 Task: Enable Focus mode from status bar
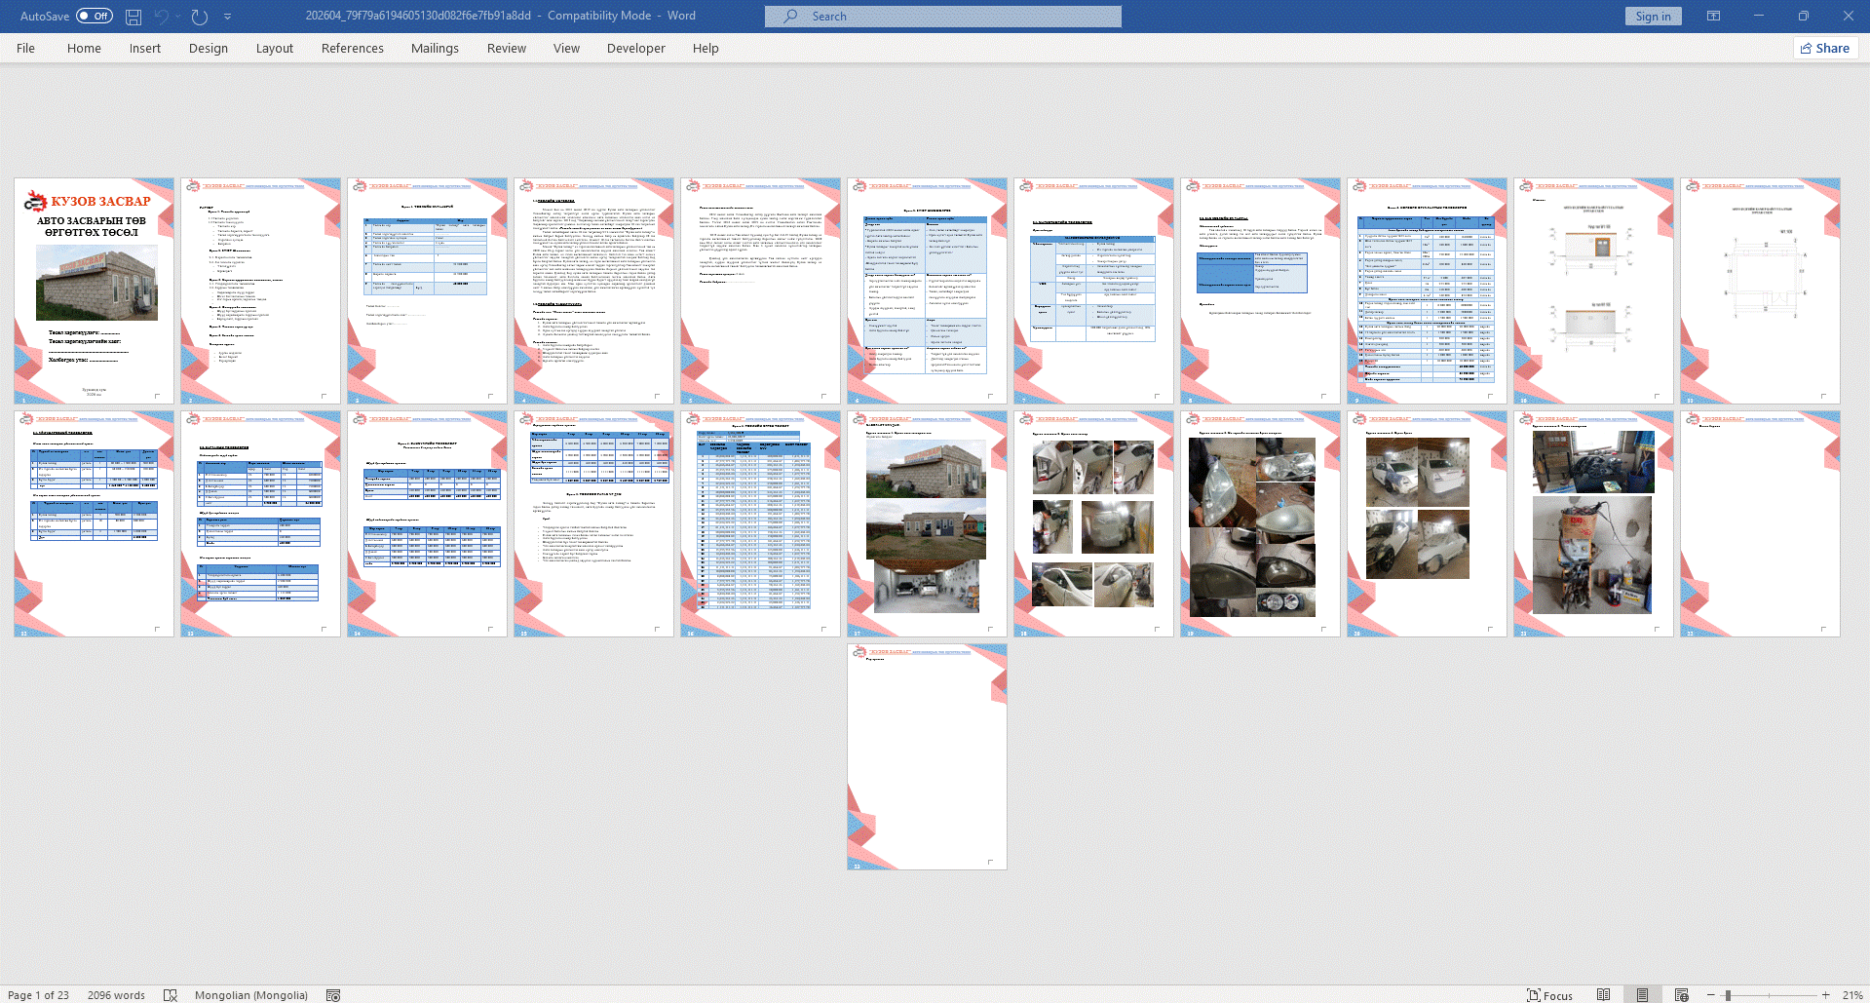[x=1549, y=995]
